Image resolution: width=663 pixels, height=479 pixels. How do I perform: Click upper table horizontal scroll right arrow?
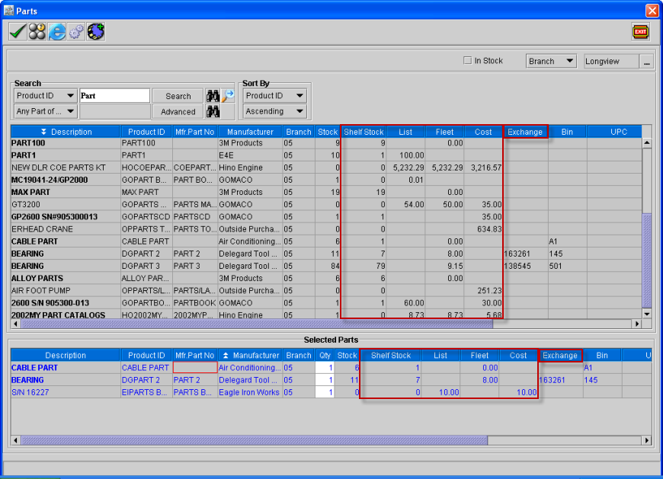pos(637,324)
